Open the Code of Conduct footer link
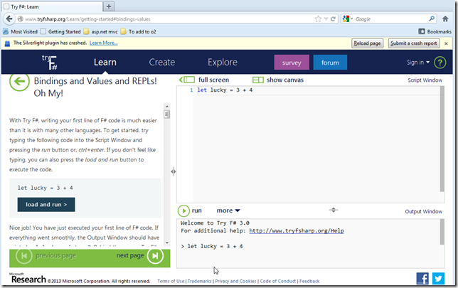458x288 pixels. click(278, 281)
